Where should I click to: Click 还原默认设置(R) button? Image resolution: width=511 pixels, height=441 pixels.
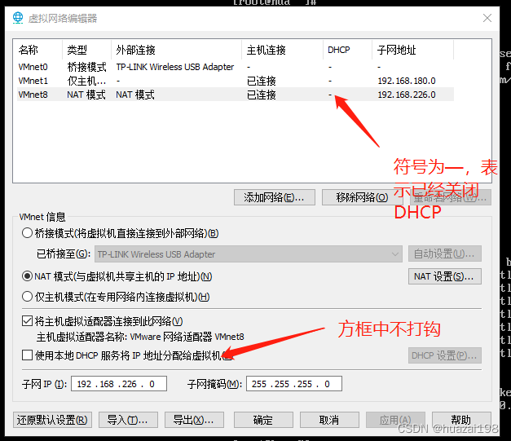(x=52, y=420)
